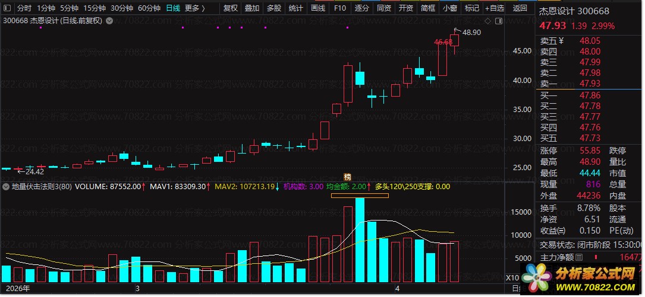
Task: Click the 叠加 overlay button
Action: point(251,8)
